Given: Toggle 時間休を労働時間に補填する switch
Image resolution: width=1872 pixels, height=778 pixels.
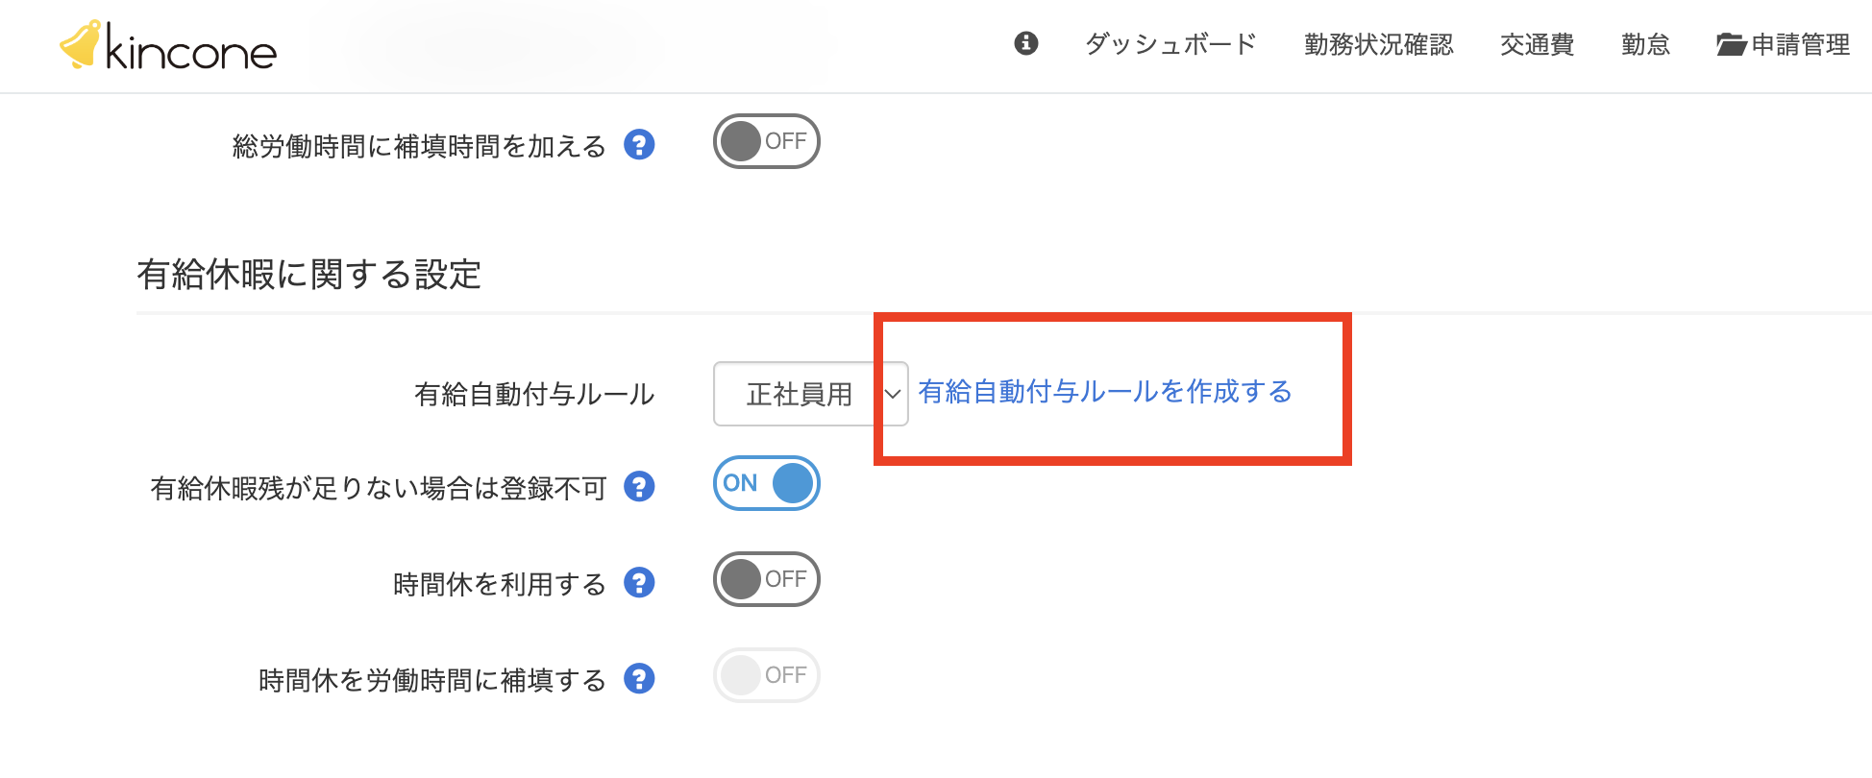Looking at the screenshot, I should (766, 675).
